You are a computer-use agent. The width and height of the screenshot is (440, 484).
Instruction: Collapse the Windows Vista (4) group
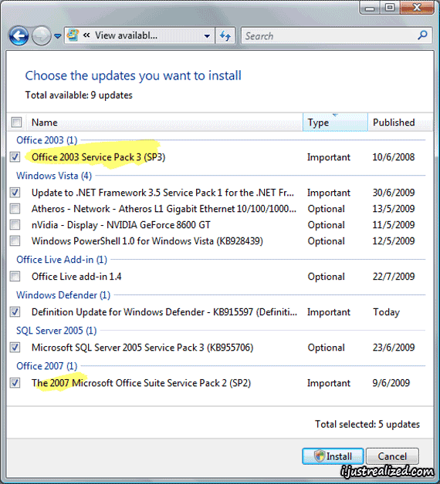54,176
